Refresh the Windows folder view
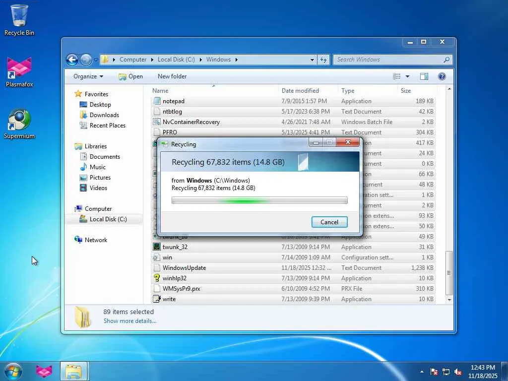The height and width of the screenshot is (381, 508). click(x=323, y=60)
